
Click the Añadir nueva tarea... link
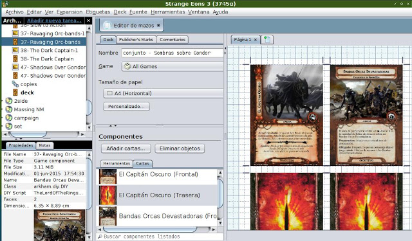pos(54,20)
